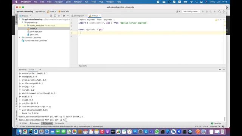Open the VCS menu
The image size is (242, 136).
tap(101, 2)
